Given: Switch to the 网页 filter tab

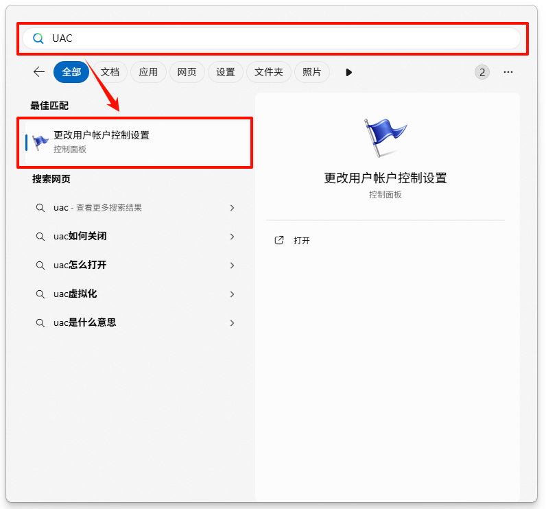Looking at the screenshot, I should point(187,72).
